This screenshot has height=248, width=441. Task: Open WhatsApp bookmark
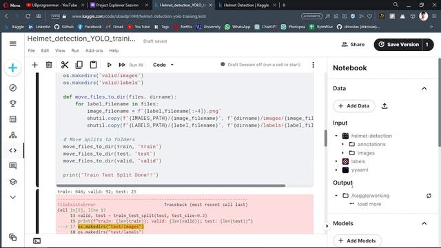pyautogui.click(x=237, y=27)
